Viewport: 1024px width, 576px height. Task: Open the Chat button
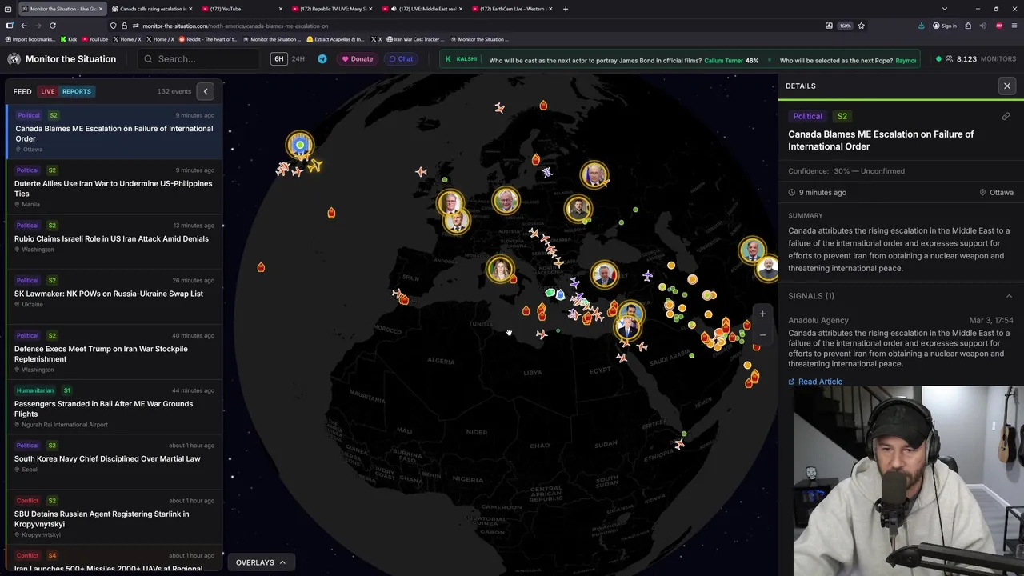[401, 59]
